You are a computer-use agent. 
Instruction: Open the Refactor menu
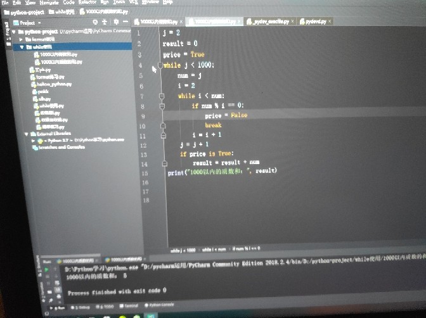(x=87, y=2)
